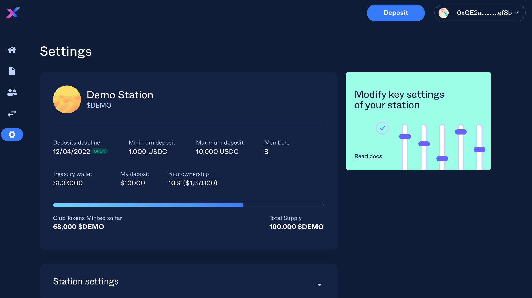Click the club tokens minted progress bar

pyautogui.click(x=188, y=205)
